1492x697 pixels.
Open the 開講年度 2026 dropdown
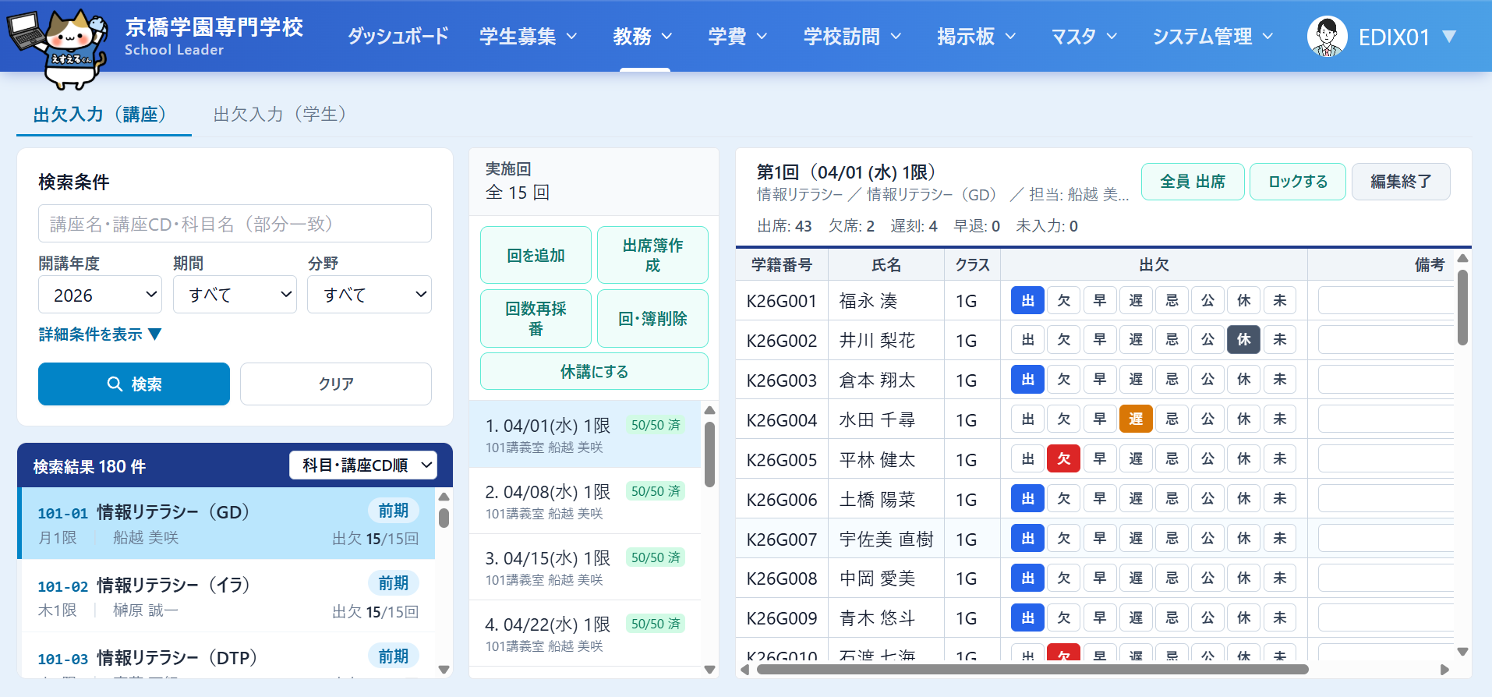[x=100, y=295]
